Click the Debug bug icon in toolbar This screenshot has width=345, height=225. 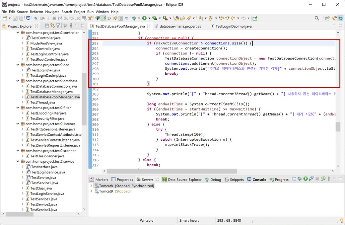(134, 18)
